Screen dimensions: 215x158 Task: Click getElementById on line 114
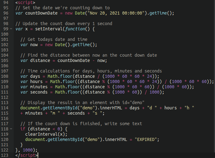click(62, 108)
